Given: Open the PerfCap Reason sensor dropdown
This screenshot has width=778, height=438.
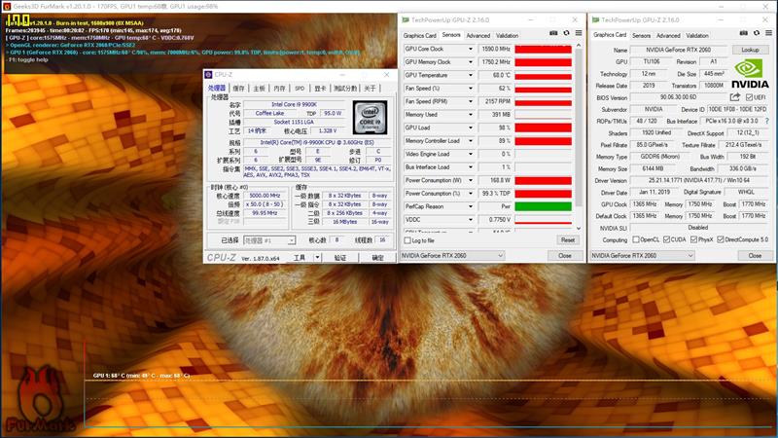Looking at the screenshot, I should coord(471,206).
